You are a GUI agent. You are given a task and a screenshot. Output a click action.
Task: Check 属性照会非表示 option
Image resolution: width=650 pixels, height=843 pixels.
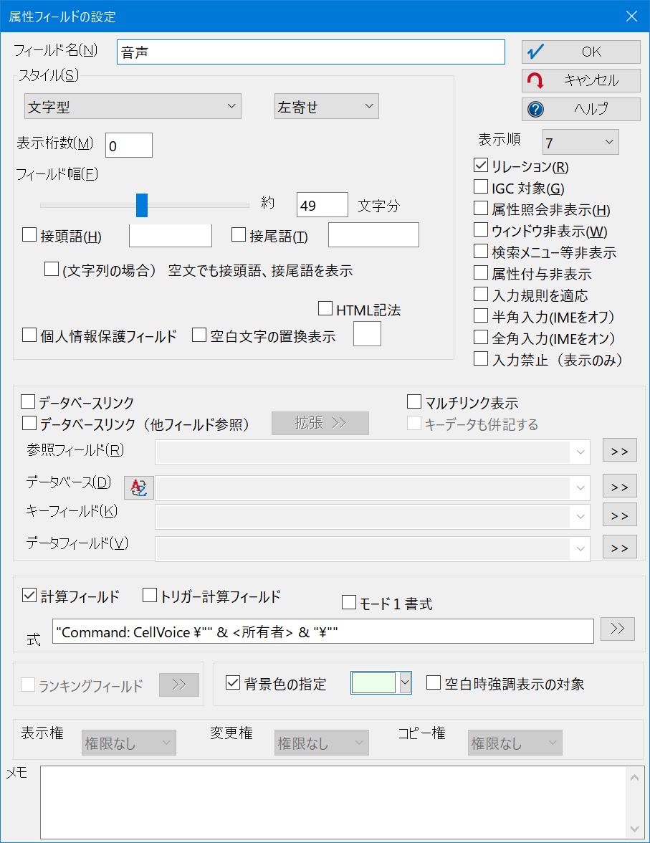tap(481, 209)
